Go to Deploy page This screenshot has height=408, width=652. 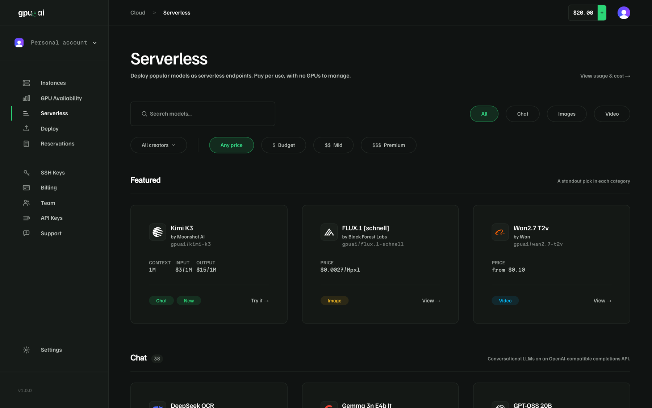coord(50,129)
